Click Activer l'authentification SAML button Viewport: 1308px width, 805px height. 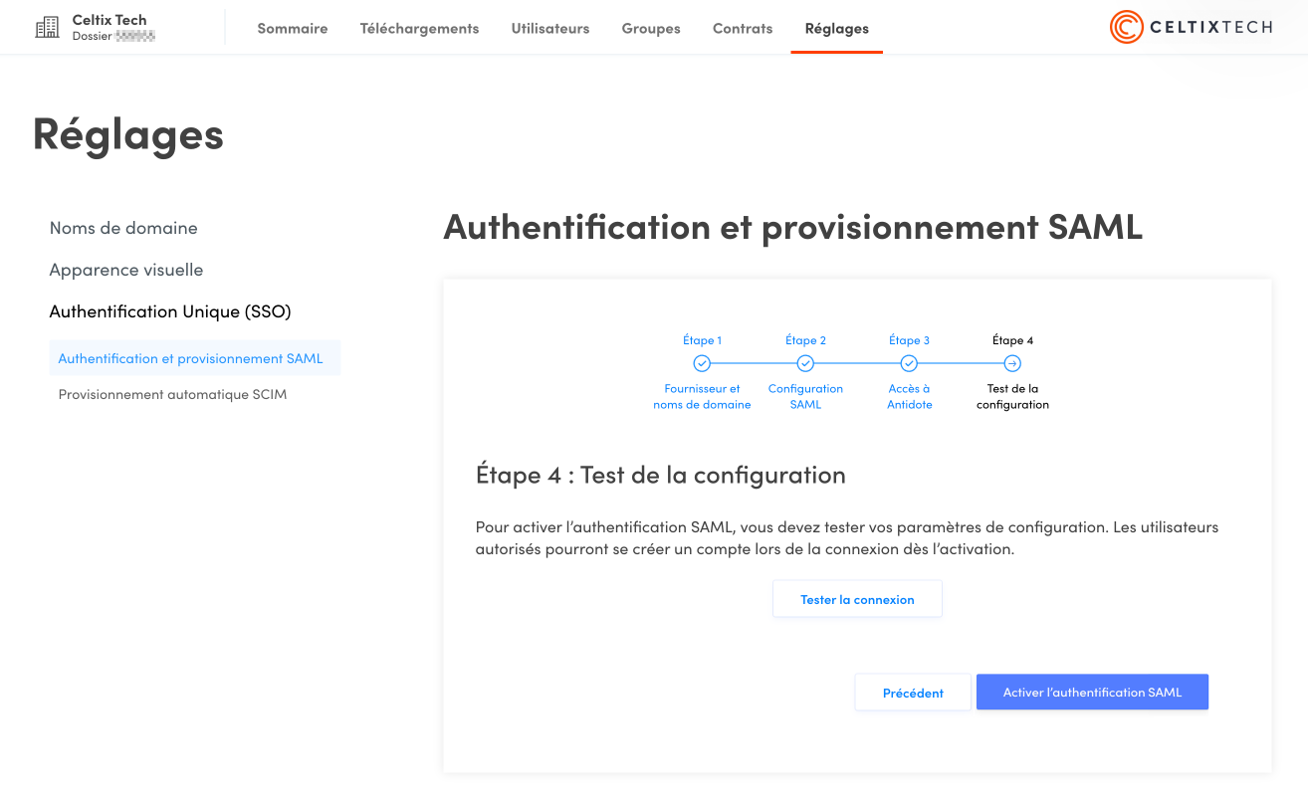tap(1092, 693)
